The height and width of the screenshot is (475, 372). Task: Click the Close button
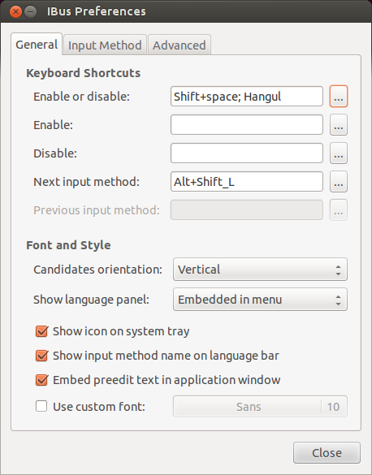coord(327,453)
